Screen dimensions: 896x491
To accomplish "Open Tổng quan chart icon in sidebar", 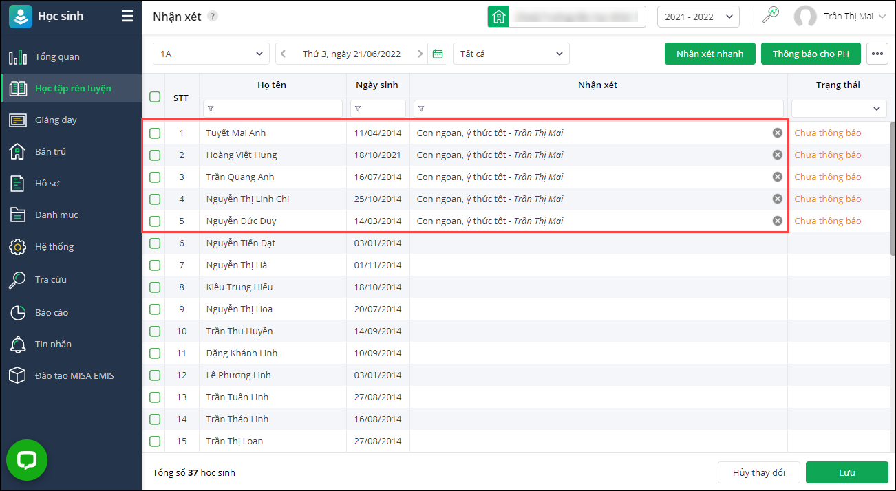I will pyautogui.click(x=18, y=57).
